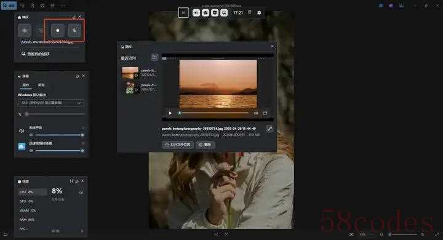Click the Photos app edit button top-left
The image size is (443, 240).
(x=9, y=6)
